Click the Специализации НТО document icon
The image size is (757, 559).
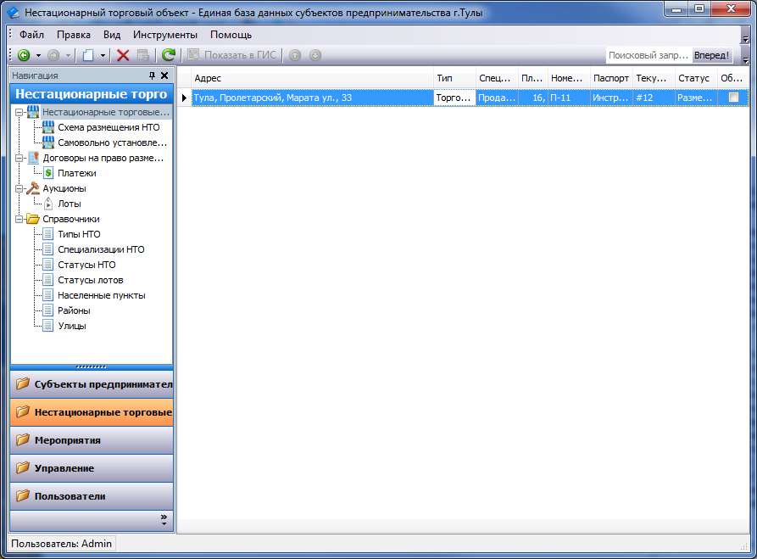(x=48, y=249)
